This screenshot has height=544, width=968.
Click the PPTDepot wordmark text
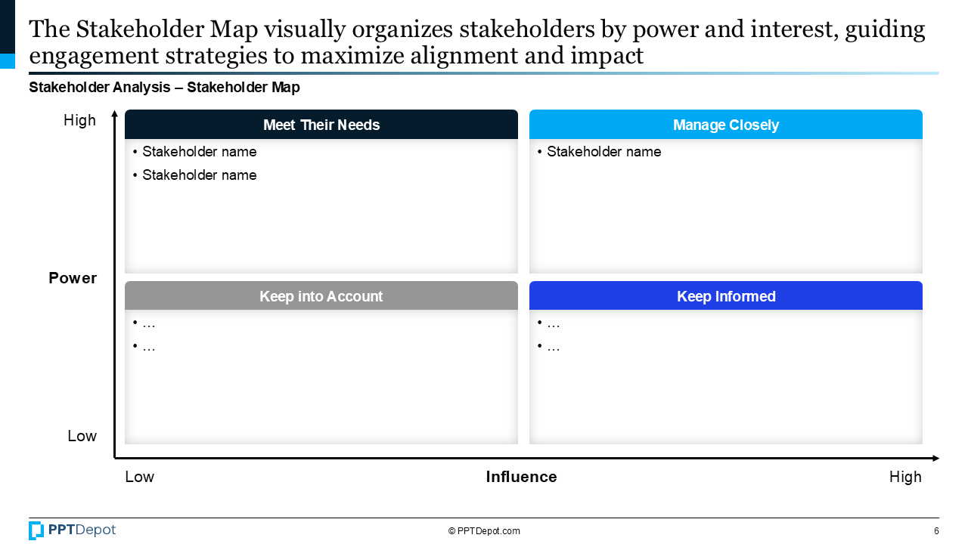click(82, 530)
